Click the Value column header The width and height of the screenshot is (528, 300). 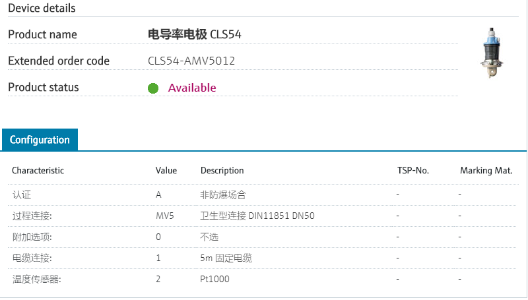point(166,171)
